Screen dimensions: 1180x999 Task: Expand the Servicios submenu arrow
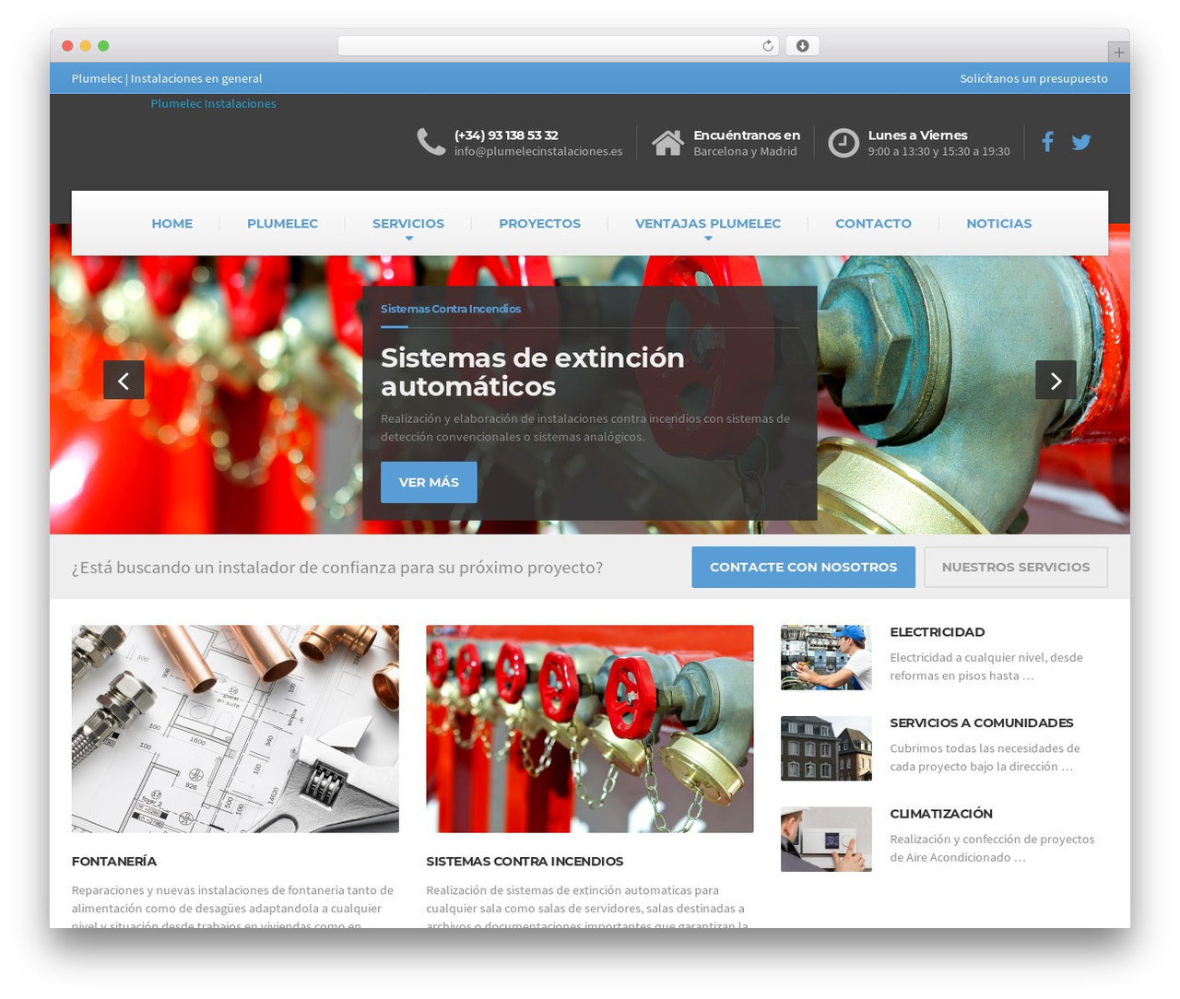pos(409,239)
